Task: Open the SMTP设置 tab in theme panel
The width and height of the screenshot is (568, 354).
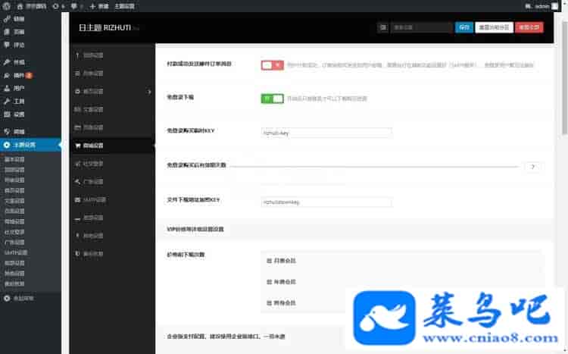Action: coord(95,200)
